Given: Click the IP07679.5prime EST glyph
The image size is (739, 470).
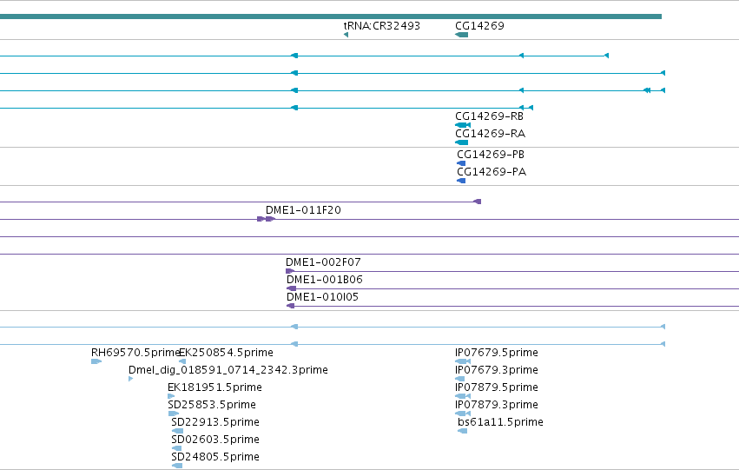Looking at the screenshot, I should click(x=463, y=361).
